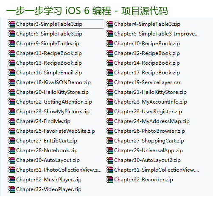Click the archive icon of Chapter27-EntLibCart.zip
The image size is (213, 197).
(12, 141)
